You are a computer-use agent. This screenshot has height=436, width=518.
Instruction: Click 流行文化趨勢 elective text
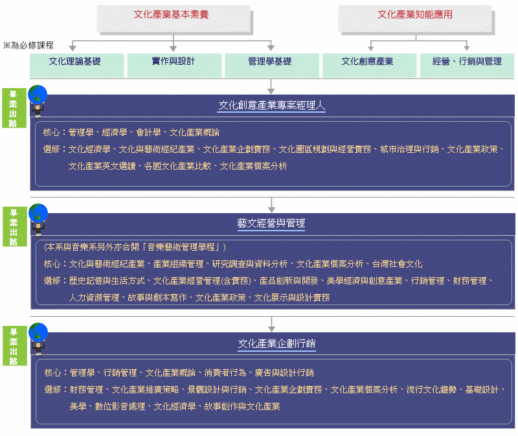431,390
